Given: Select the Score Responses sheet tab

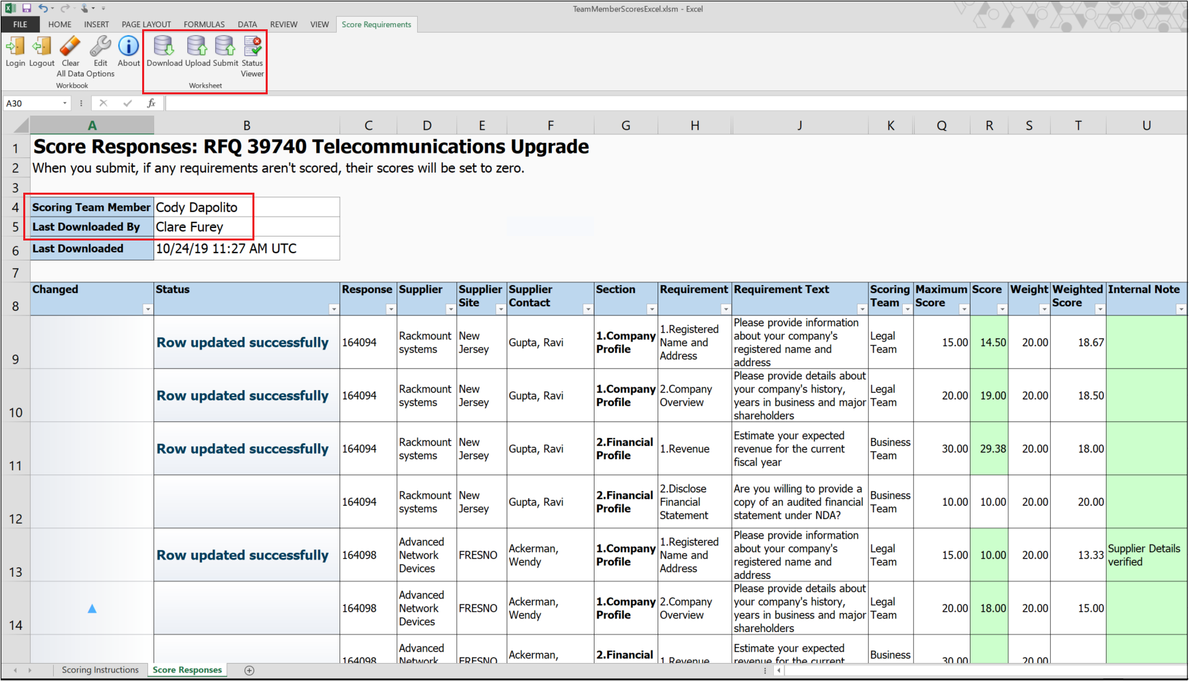Looking at the screenshot, I should pos(187,670).
